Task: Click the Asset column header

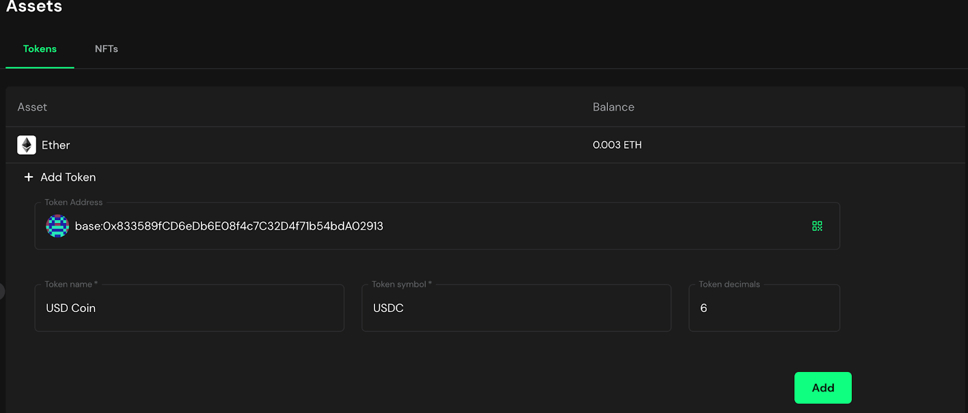Action: pos(32,107)
